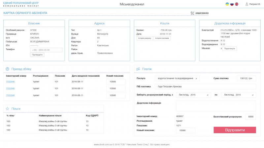Click the surname КРИКУН
Viewport: 264px width, 148px height.
[x=35, y=34]
